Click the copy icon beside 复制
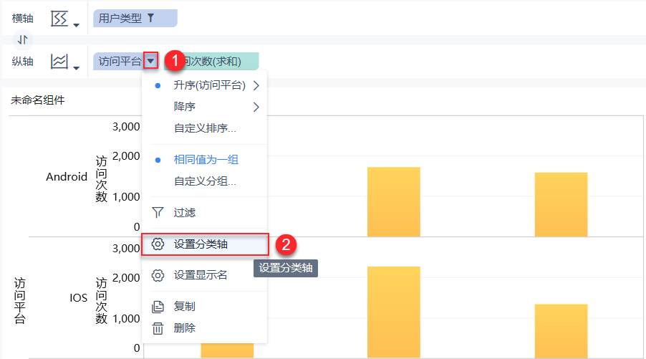Screen dimensions: 646x359 coord(158,307)
